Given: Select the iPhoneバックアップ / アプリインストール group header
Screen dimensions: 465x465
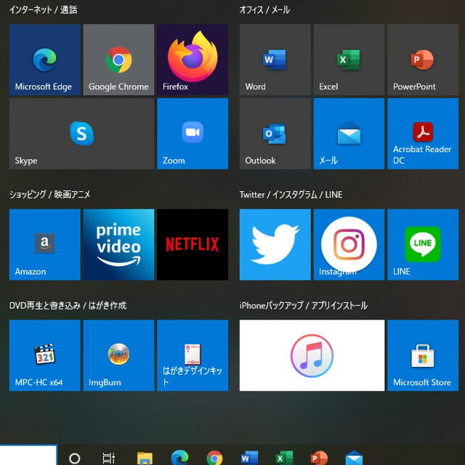Looking at the screenshot, I should (x=304, y=305).
